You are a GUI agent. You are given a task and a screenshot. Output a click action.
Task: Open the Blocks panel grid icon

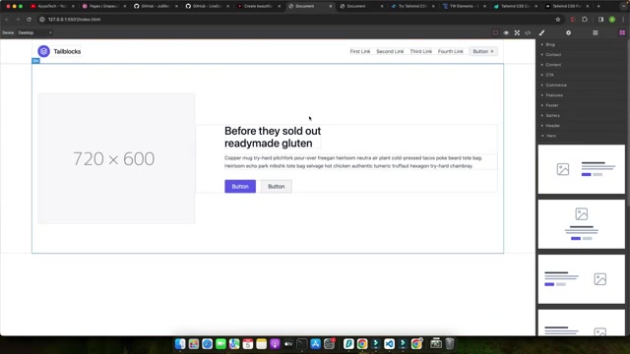(622, 32)
